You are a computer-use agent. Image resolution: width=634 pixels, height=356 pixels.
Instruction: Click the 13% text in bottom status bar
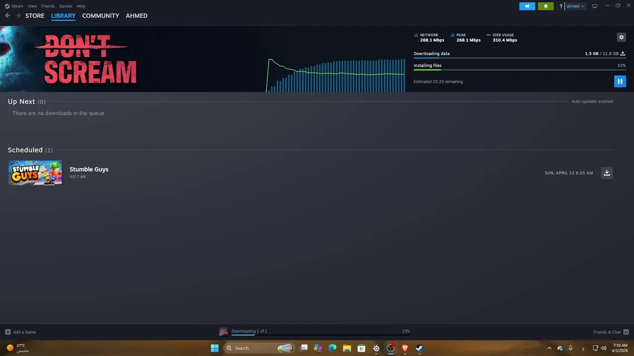coord(406,331)
